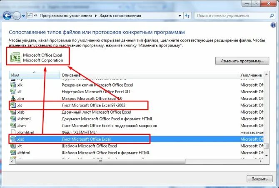Click the list's vertical scrollbar down arrow
The height and width of the screenshot is (188, 279).
tap(267, 156)
